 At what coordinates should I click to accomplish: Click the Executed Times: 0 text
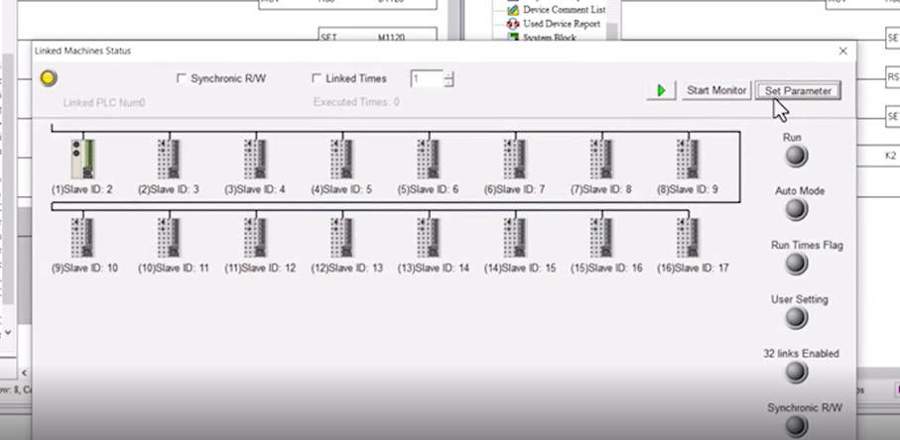pyautogui.click(x=356, y=102)
